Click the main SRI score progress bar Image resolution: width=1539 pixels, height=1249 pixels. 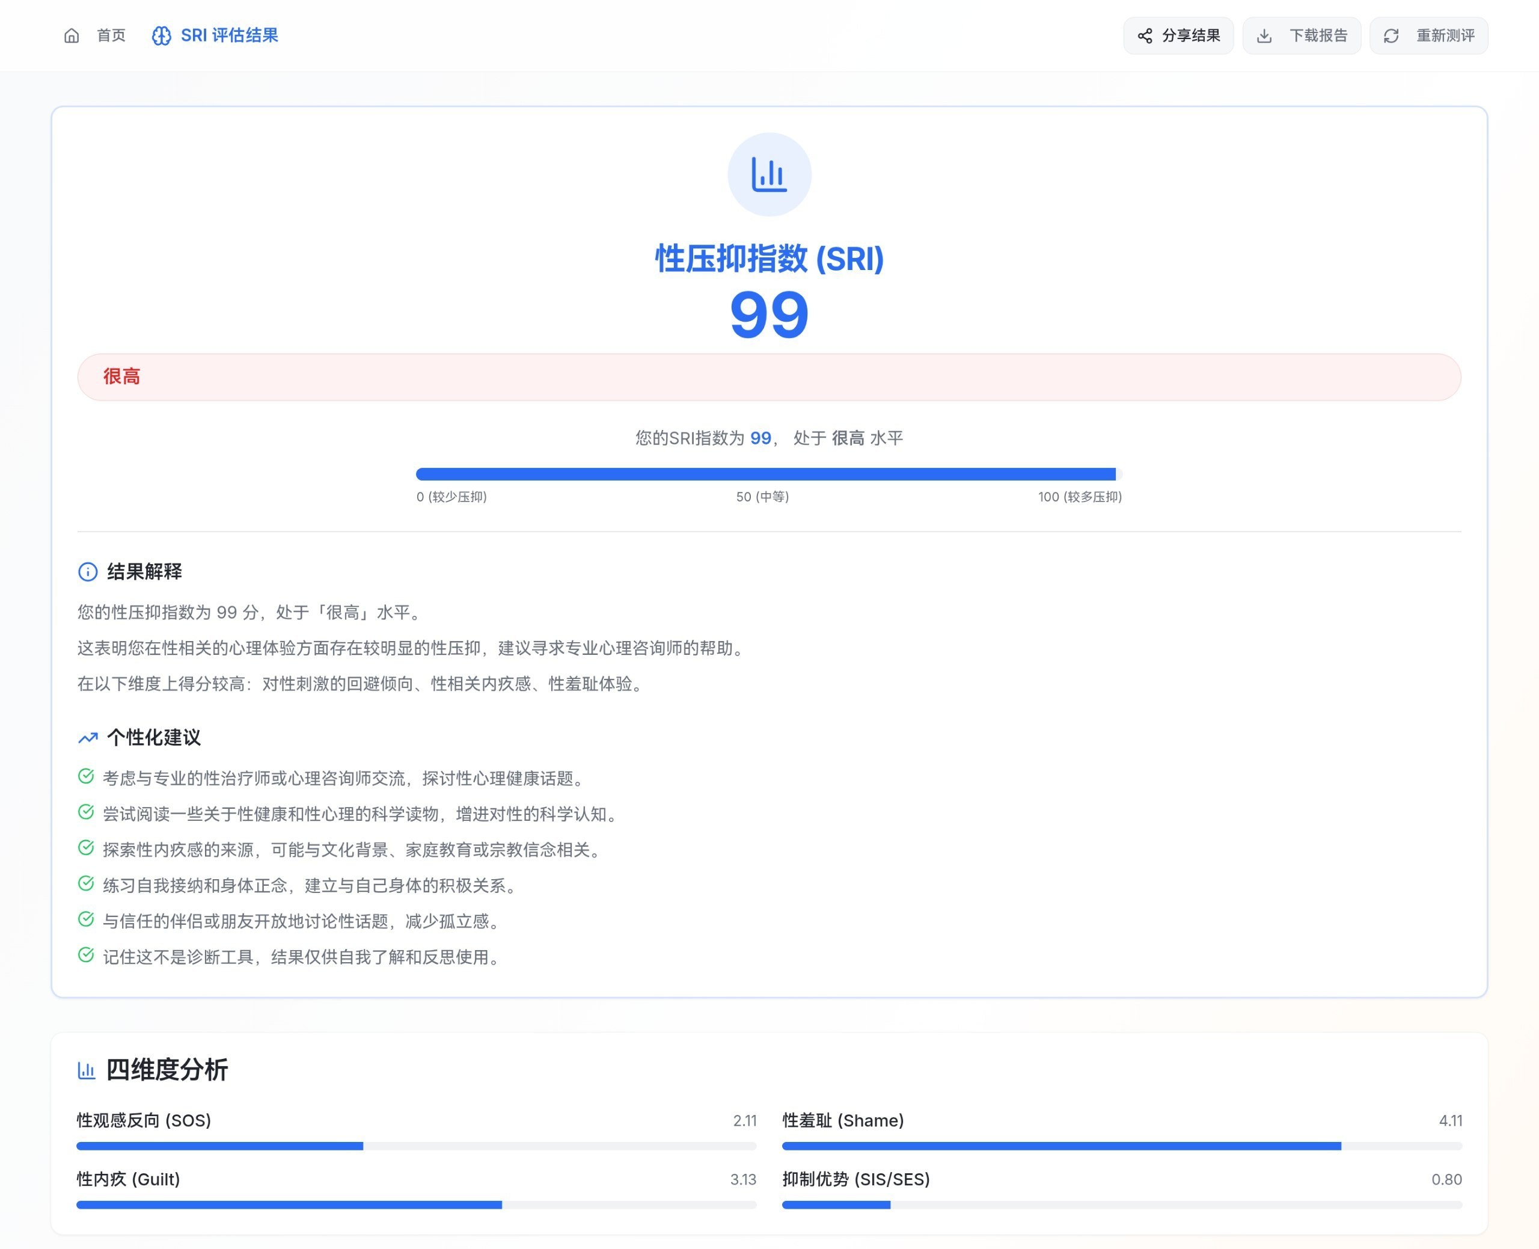(768, 474)
